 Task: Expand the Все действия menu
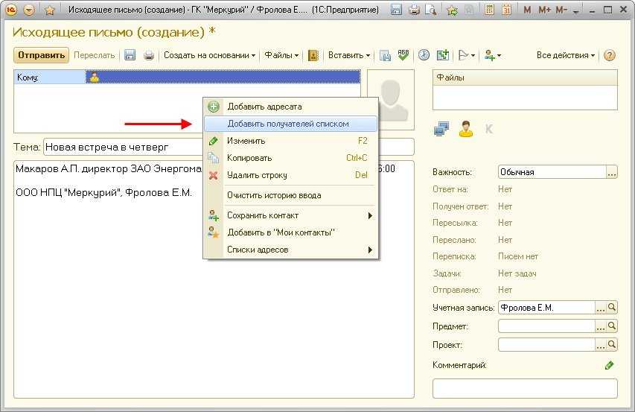pyautogui.click(x=566, y=55)
